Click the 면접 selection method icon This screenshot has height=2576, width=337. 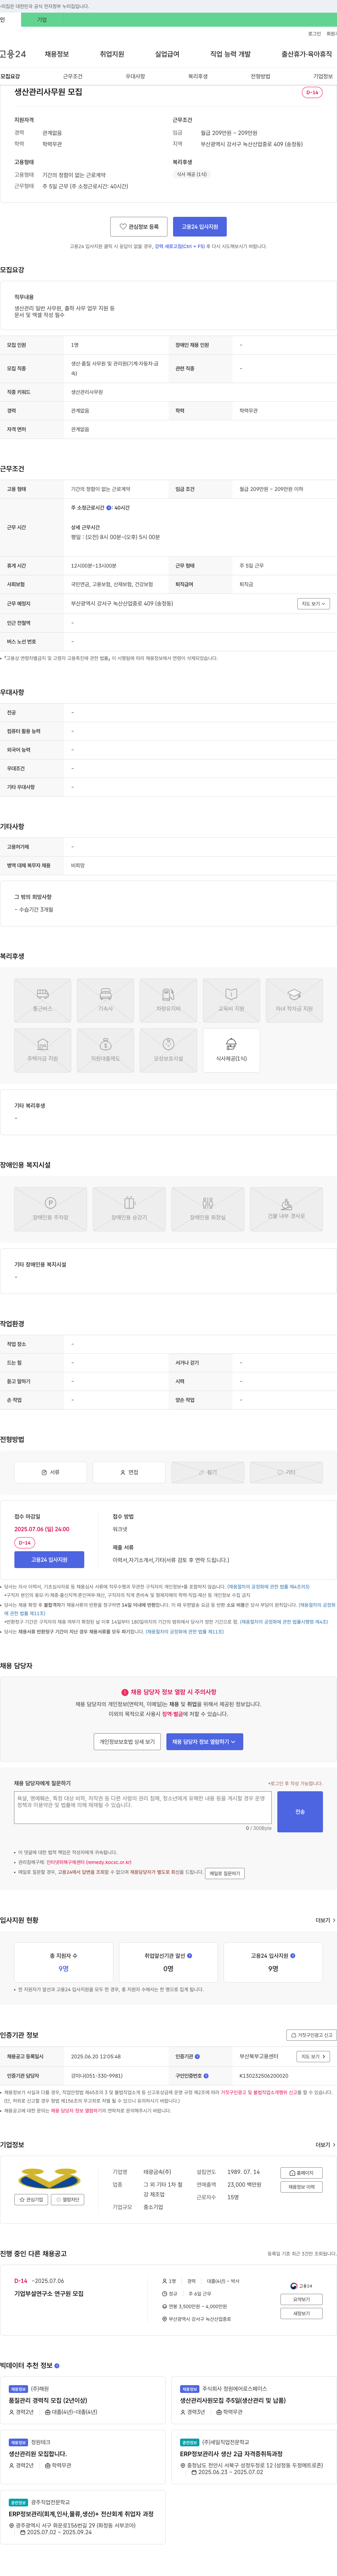point(122,1472)
